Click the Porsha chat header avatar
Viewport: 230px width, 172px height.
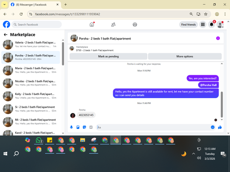pyautogui.click(x=74, y=38)
